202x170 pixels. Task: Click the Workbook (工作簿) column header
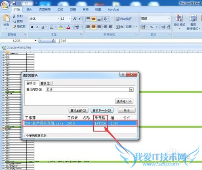pyautogui.click(x=30, y=118)
